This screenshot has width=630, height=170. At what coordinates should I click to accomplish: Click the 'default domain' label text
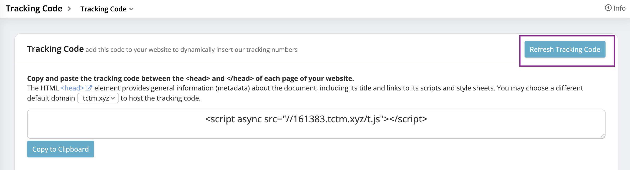51,98
